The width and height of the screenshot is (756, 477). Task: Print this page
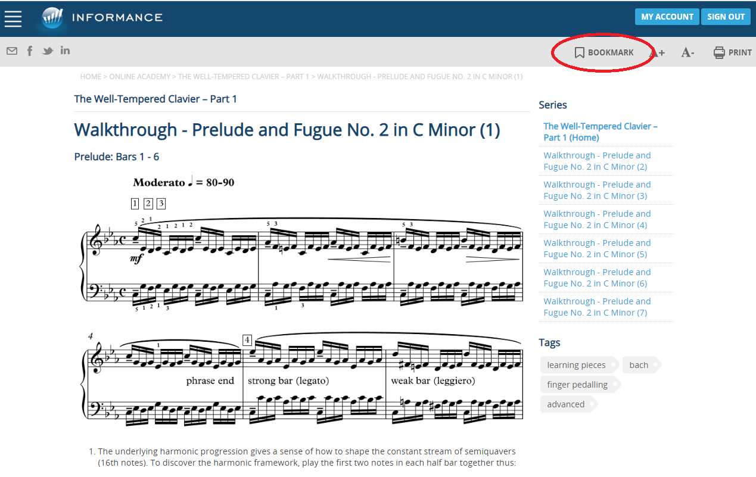(733, 52)
